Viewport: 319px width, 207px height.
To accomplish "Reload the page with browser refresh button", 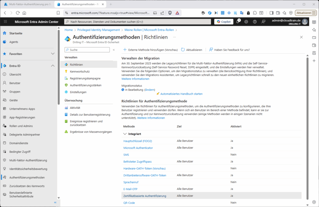I will [x=18, y=13].
